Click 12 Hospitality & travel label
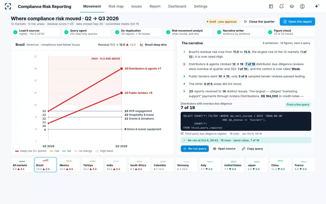The height and width of the screenshot is (204, 326). [139, 115]
